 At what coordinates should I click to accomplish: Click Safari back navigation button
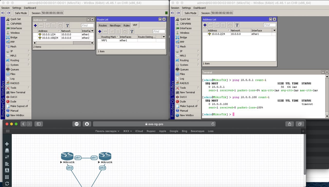pyautogui.click(x=23, y=124)
